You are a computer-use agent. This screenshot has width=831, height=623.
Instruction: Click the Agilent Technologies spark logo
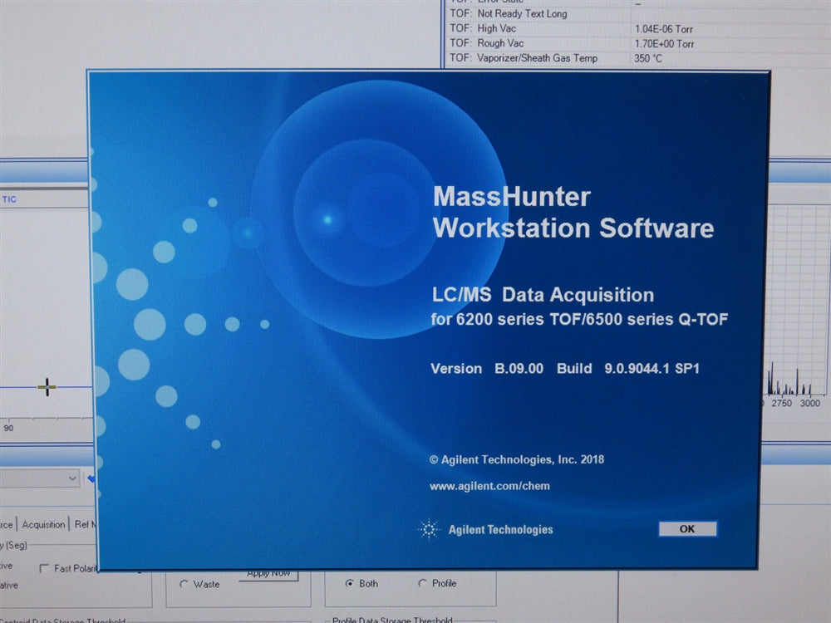tap(429, 528)
